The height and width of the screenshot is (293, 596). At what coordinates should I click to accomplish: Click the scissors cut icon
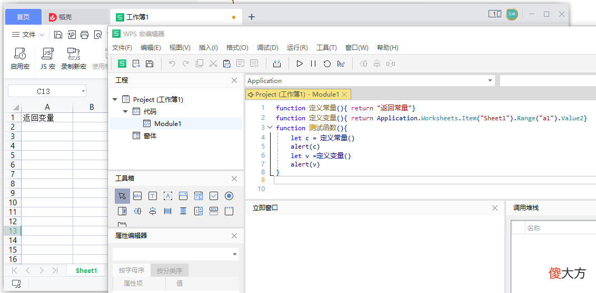(x=213, y=64)
